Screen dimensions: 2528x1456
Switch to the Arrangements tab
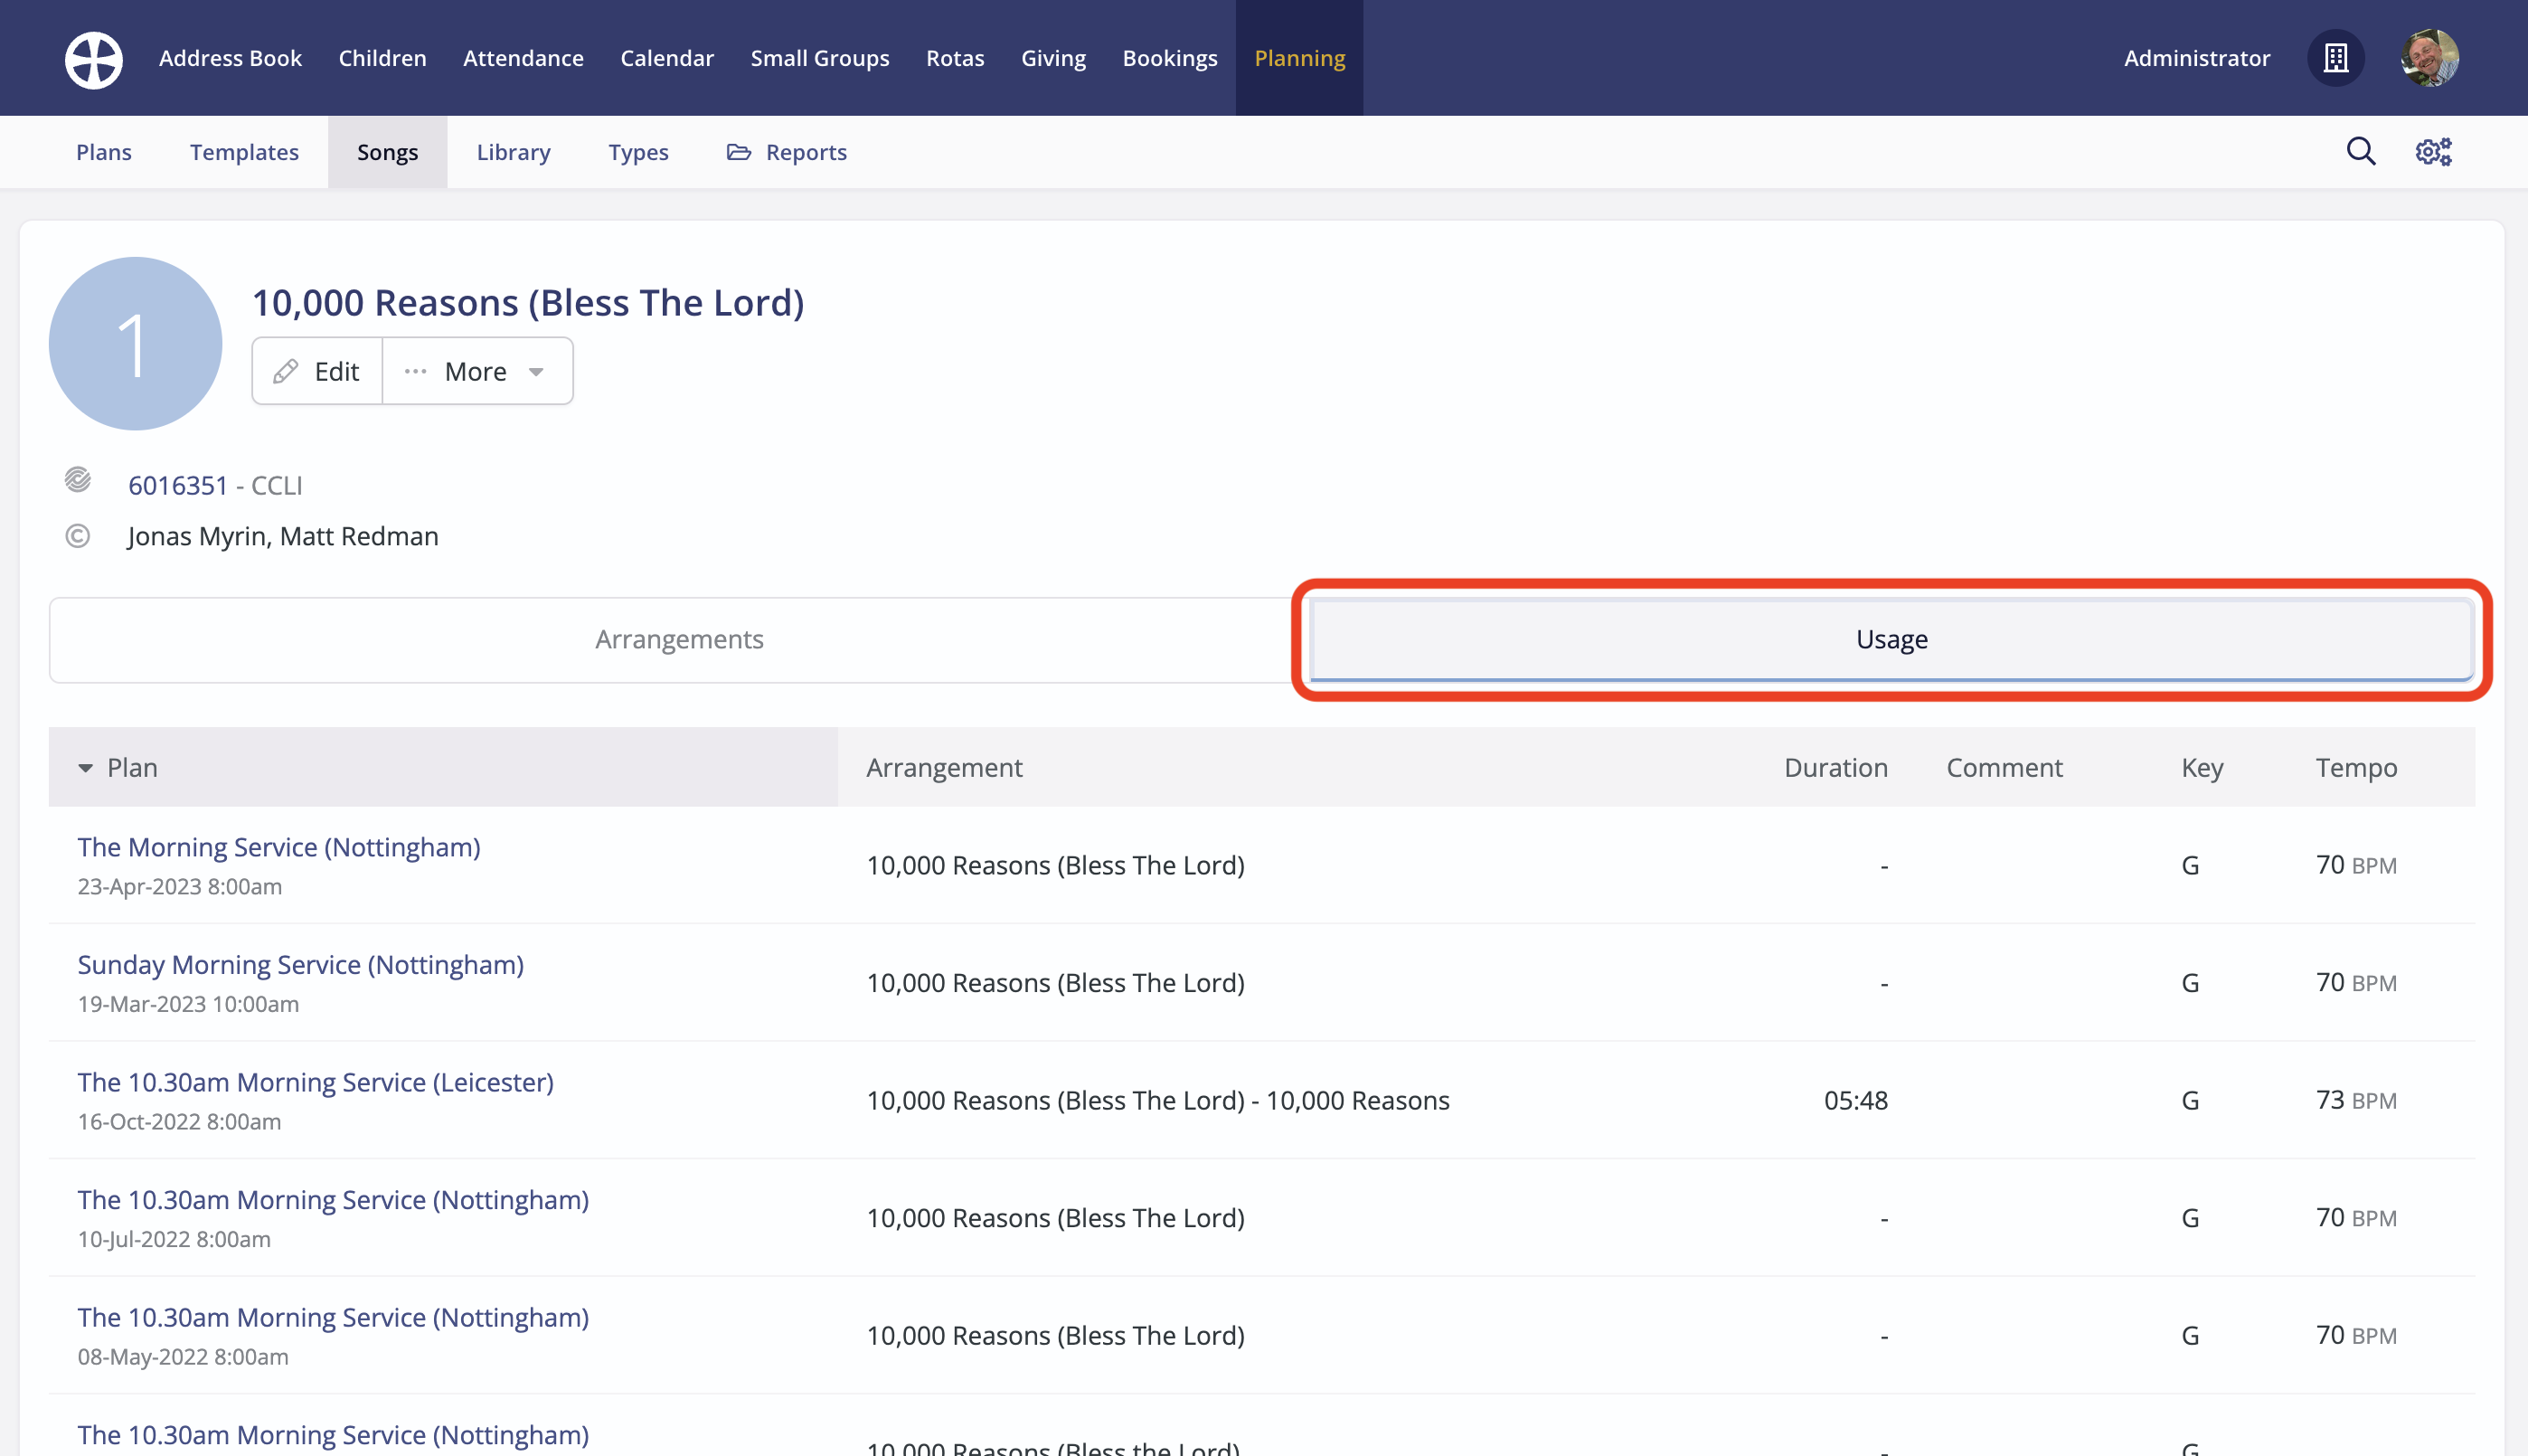[x=679, y=640]
